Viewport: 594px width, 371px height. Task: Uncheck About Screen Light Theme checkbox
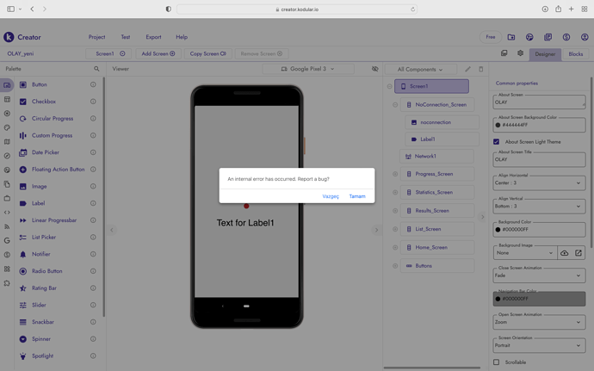pyautogui.click(x=497, y=142)
